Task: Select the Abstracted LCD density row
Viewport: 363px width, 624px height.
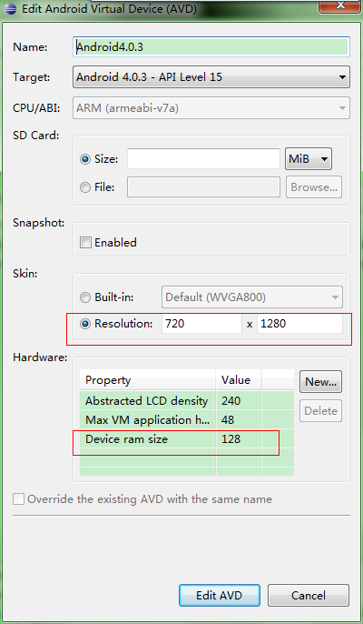Action: (187, 401)
